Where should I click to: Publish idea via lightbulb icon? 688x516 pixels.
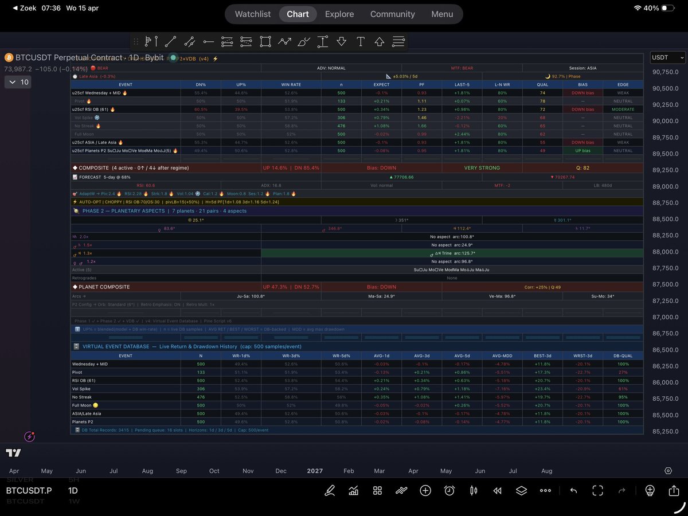(650, 490)
